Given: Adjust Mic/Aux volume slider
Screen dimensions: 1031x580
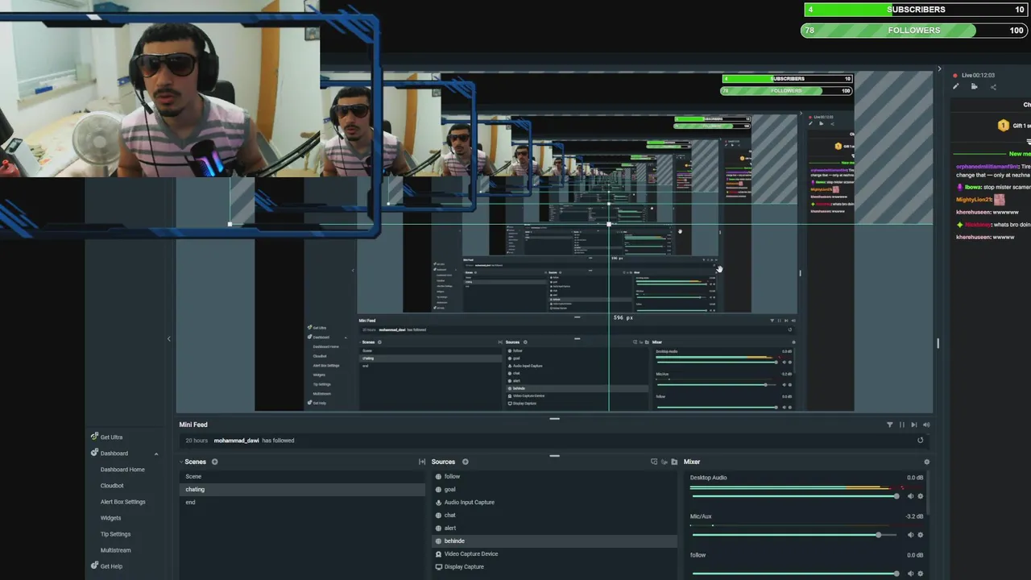Looking at the screenshot, I should [x=794, y=535].
